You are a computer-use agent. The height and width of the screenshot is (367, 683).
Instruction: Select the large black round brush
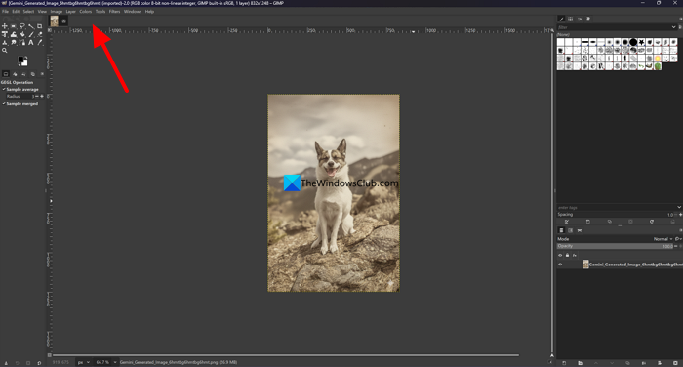pos(633,42)
